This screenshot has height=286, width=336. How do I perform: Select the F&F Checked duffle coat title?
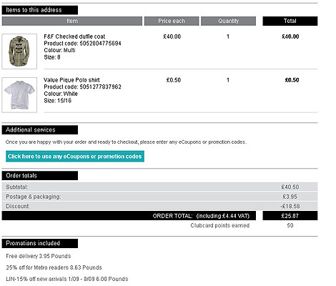(x=74, y=36)
